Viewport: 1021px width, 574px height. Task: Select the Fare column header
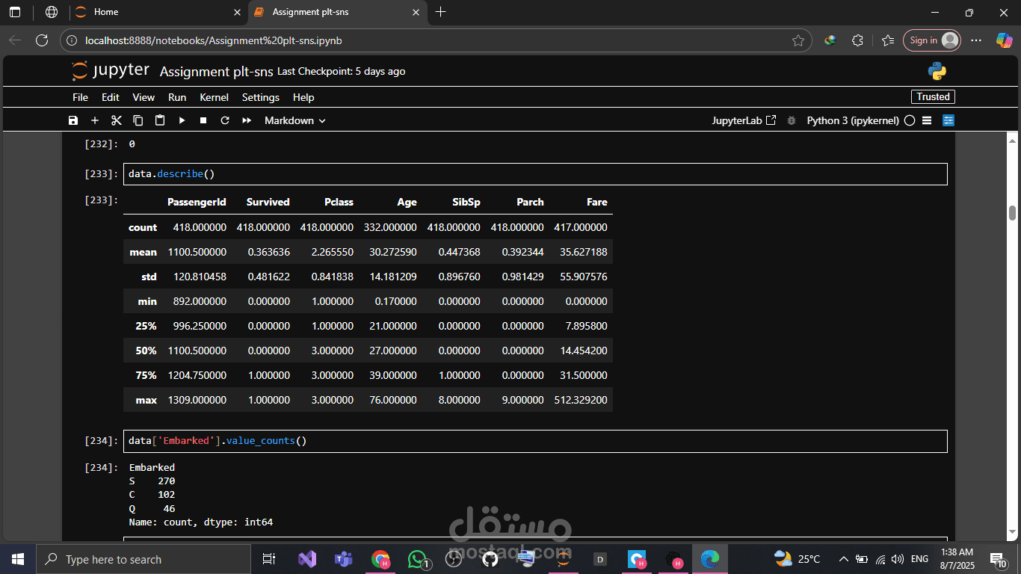[596, 202]
